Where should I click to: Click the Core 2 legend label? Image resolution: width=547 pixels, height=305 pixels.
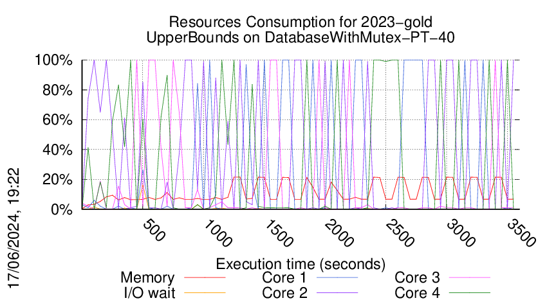coord(284,293)
